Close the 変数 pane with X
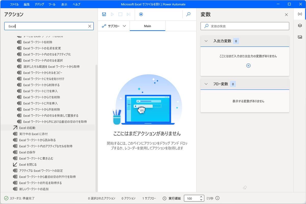The width and height of the screenshot is (306, 204). pyautogui.click(x=286, y=15)
